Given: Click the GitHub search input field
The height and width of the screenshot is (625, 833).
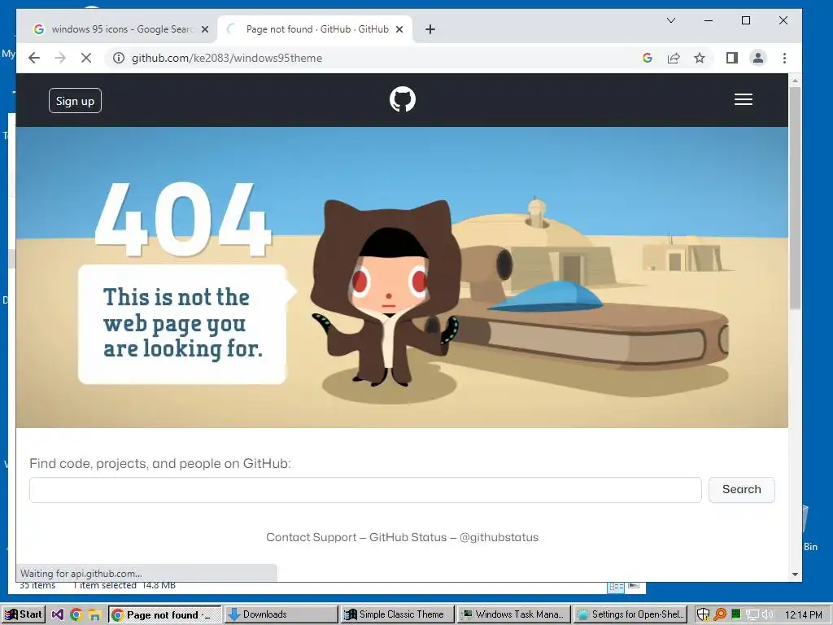Looking at the screenshot, I should (x=365, y=489).
